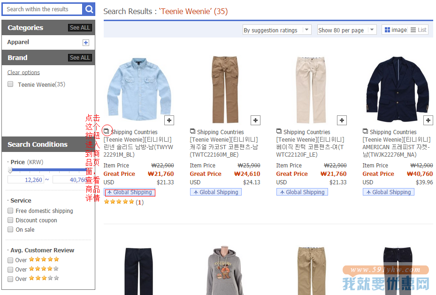Open quick-view plus icon on navy blazer
Image resolution: width=436 pixels, height=295 pixels.
pos(428,120)
